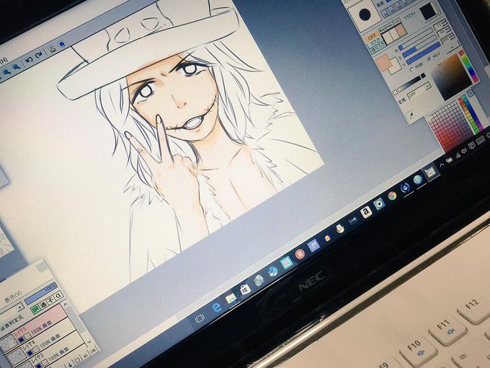Viewport: 490px width, 368px height.
Task: Click the cream background color swatch
Action: coord(394,66)
